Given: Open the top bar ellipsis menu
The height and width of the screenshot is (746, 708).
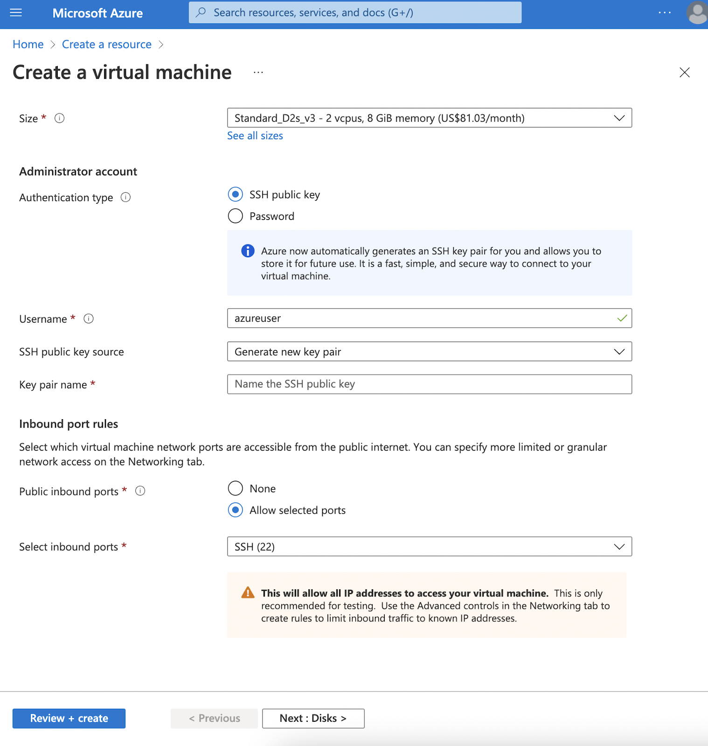Looking at the screenshot, I should (x=665, y=13).
